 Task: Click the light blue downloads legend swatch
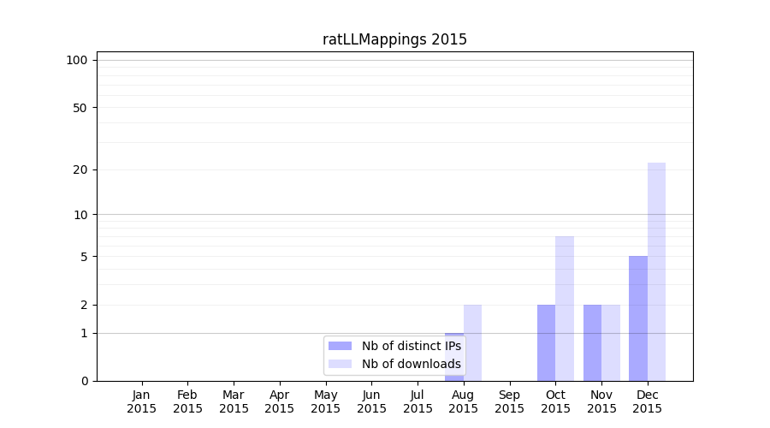click(x=340, y=364)
